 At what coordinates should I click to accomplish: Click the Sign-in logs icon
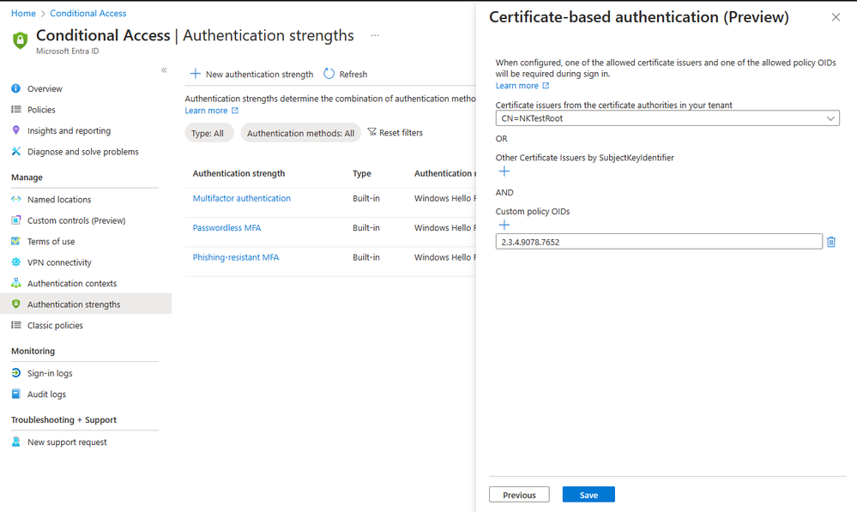click(15, 373)
